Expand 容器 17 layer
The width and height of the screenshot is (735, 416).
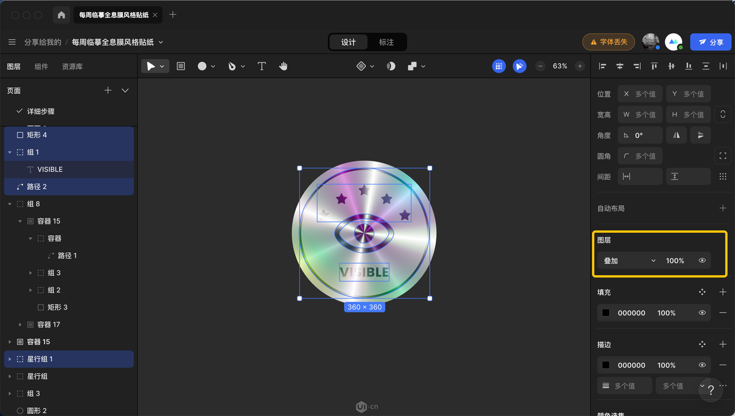20,325
